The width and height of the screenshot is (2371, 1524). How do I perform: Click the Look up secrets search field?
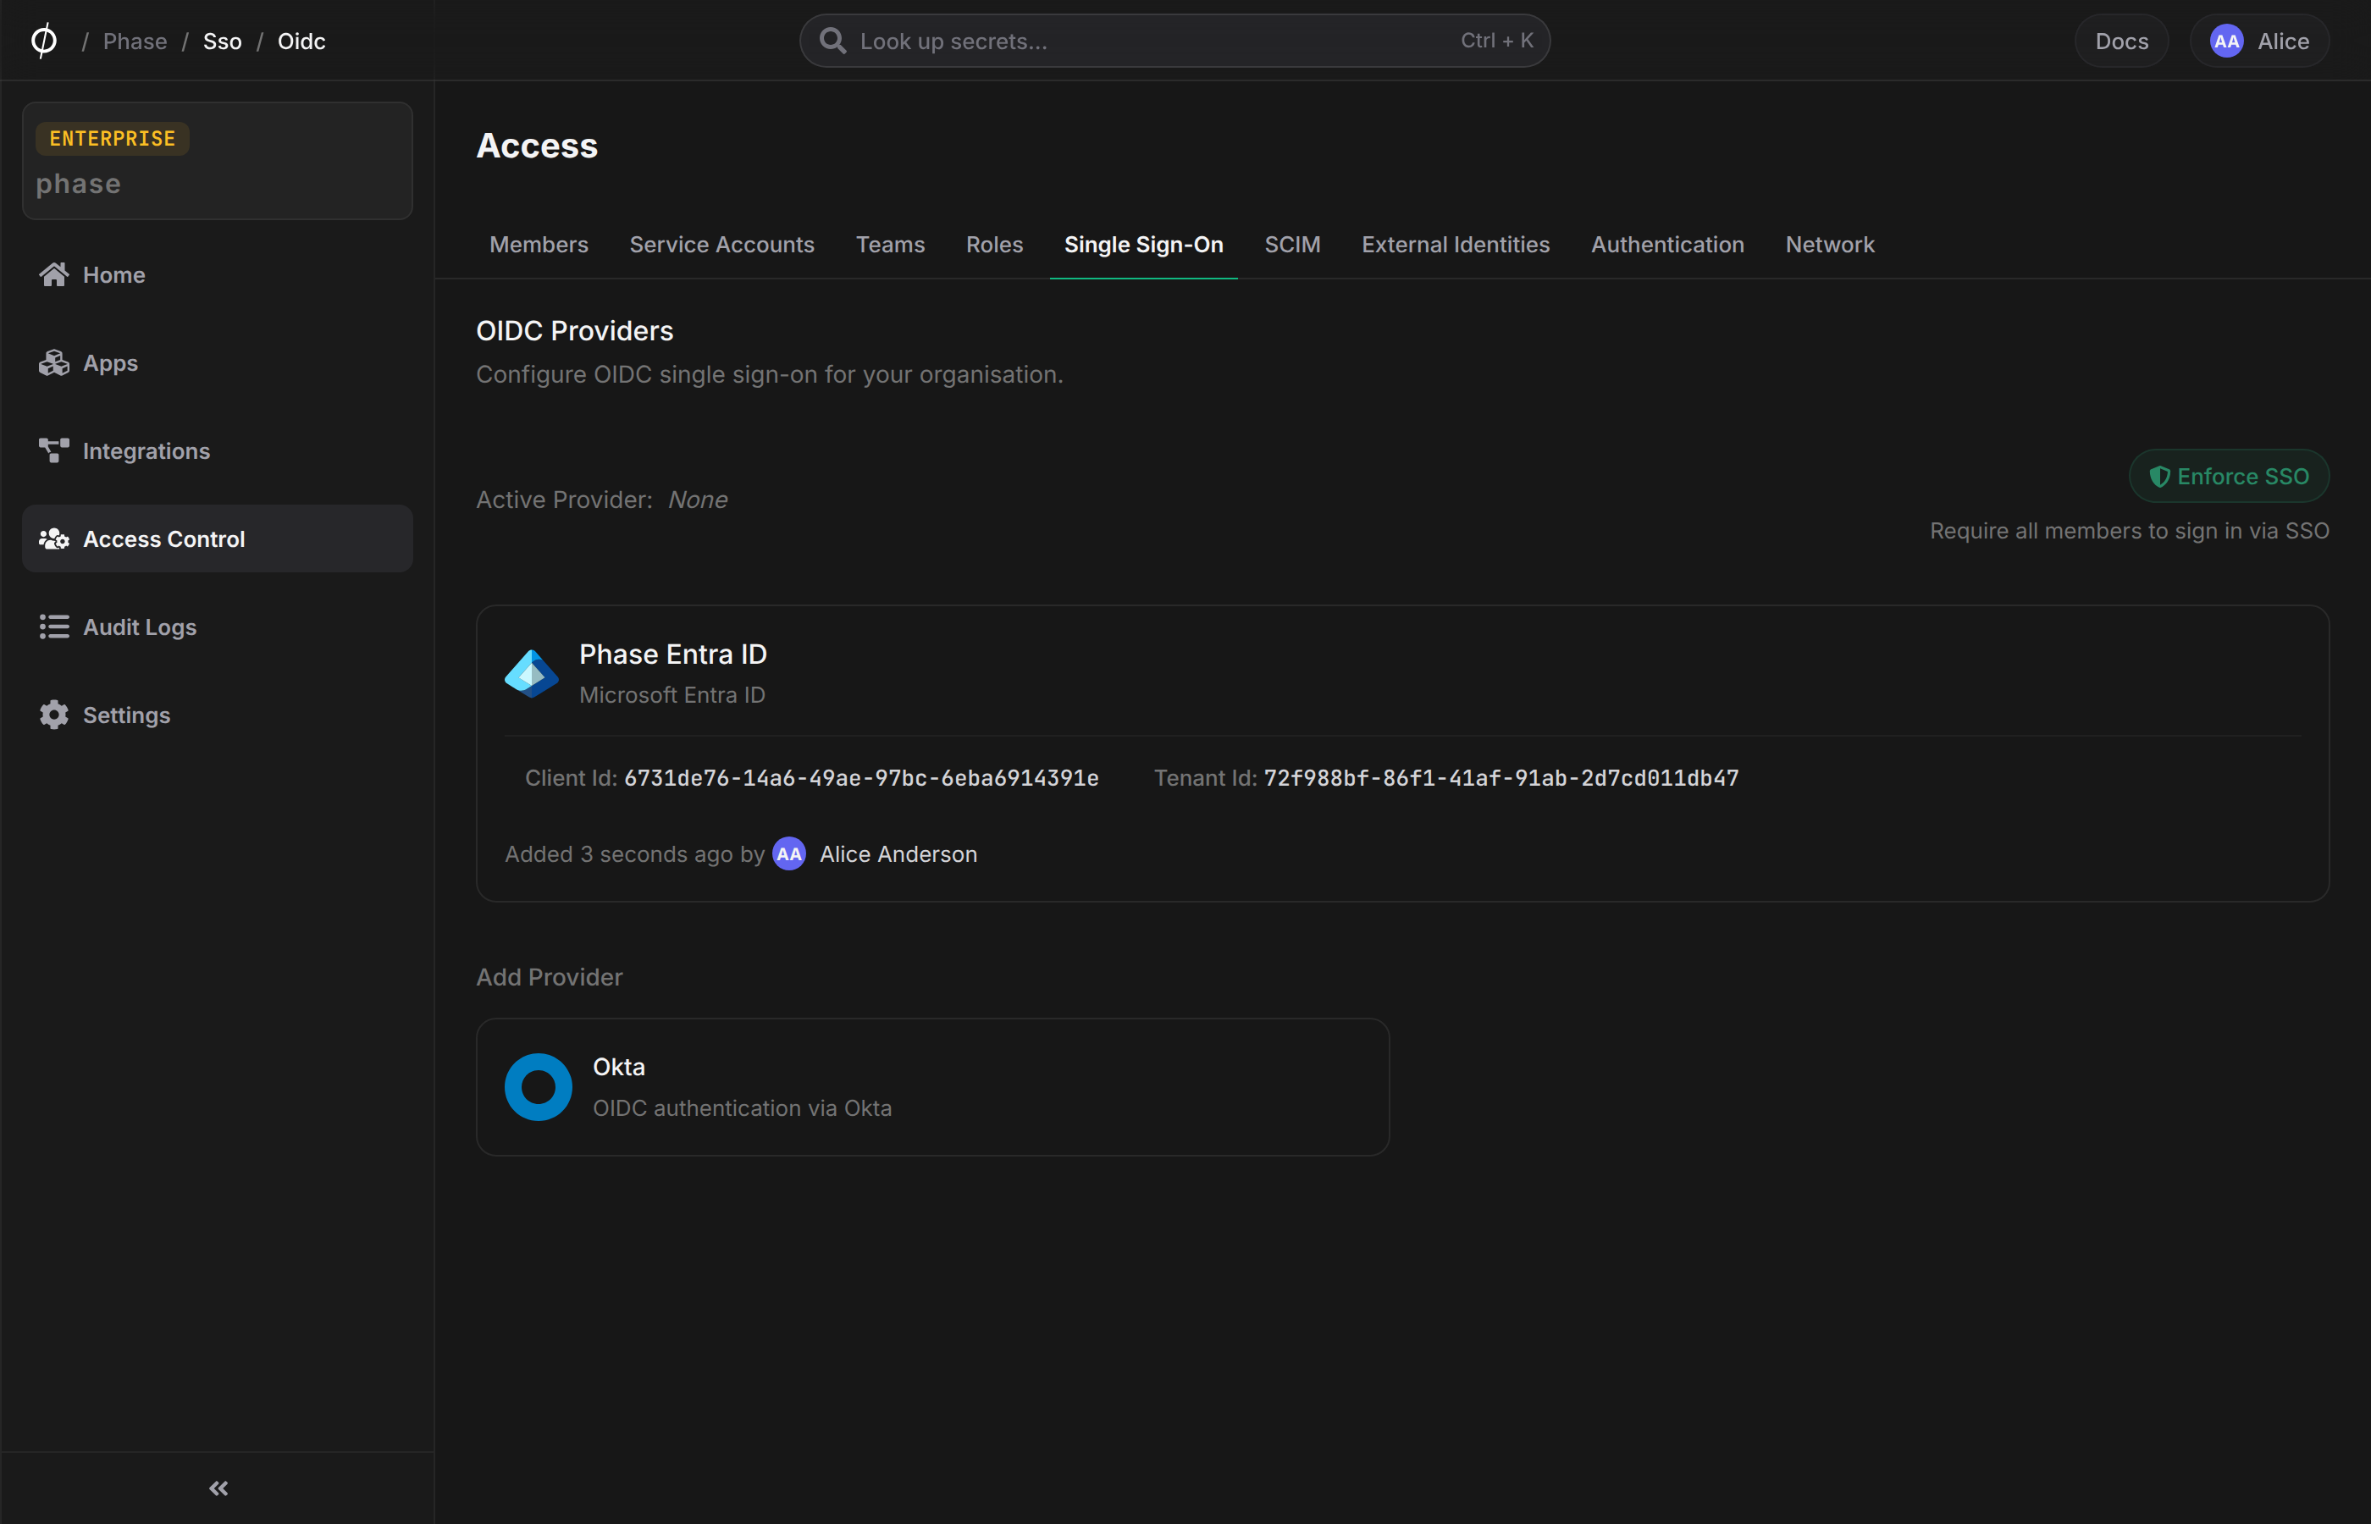click(x=1174, y=41)
